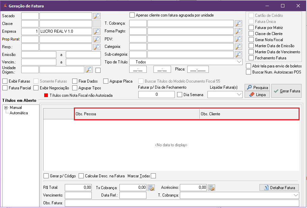The height and width of the screenshot is (208, 307).
Task: Toggle the Exibir Faturas checkbox
Action: tap(5, 81)
